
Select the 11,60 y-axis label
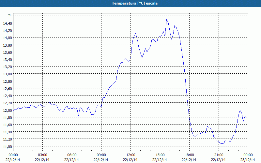pyautogui.click(x=8, y=125)
